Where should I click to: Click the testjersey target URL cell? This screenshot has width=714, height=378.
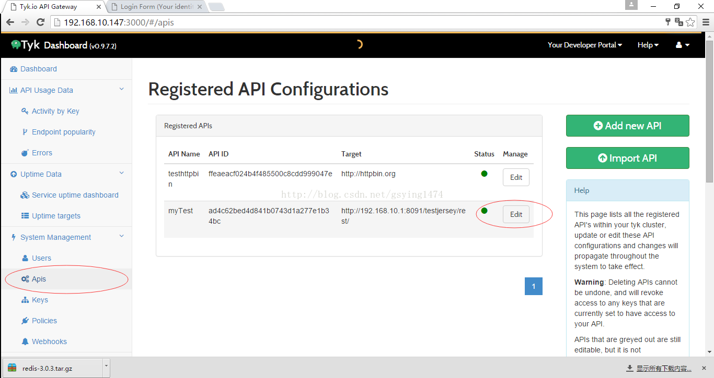tap(403, 216)
